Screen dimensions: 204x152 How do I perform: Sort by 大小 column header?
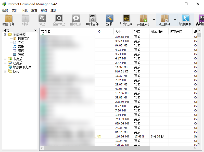(123, 31)
